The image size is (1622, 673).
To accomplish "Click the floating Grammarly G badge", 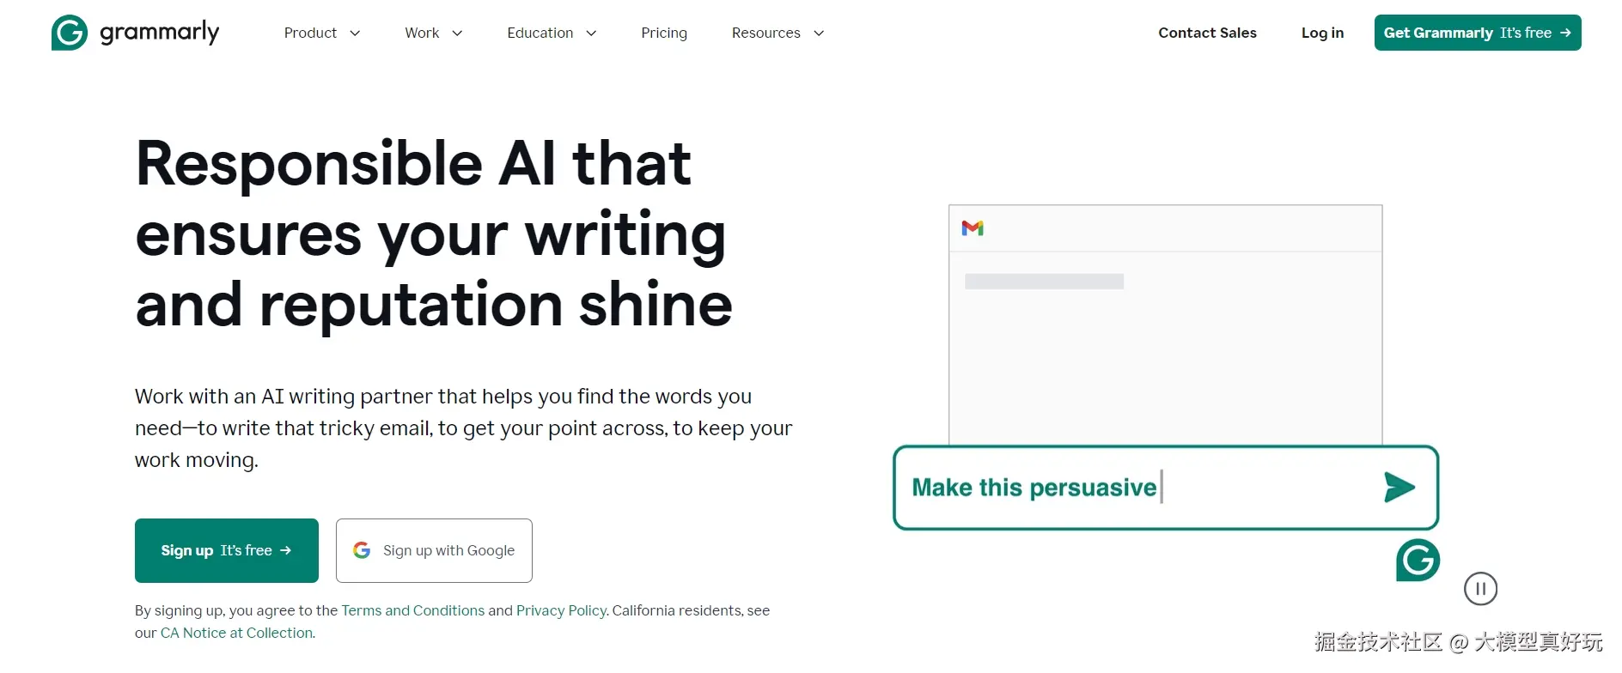I will tap(1418, 561).
